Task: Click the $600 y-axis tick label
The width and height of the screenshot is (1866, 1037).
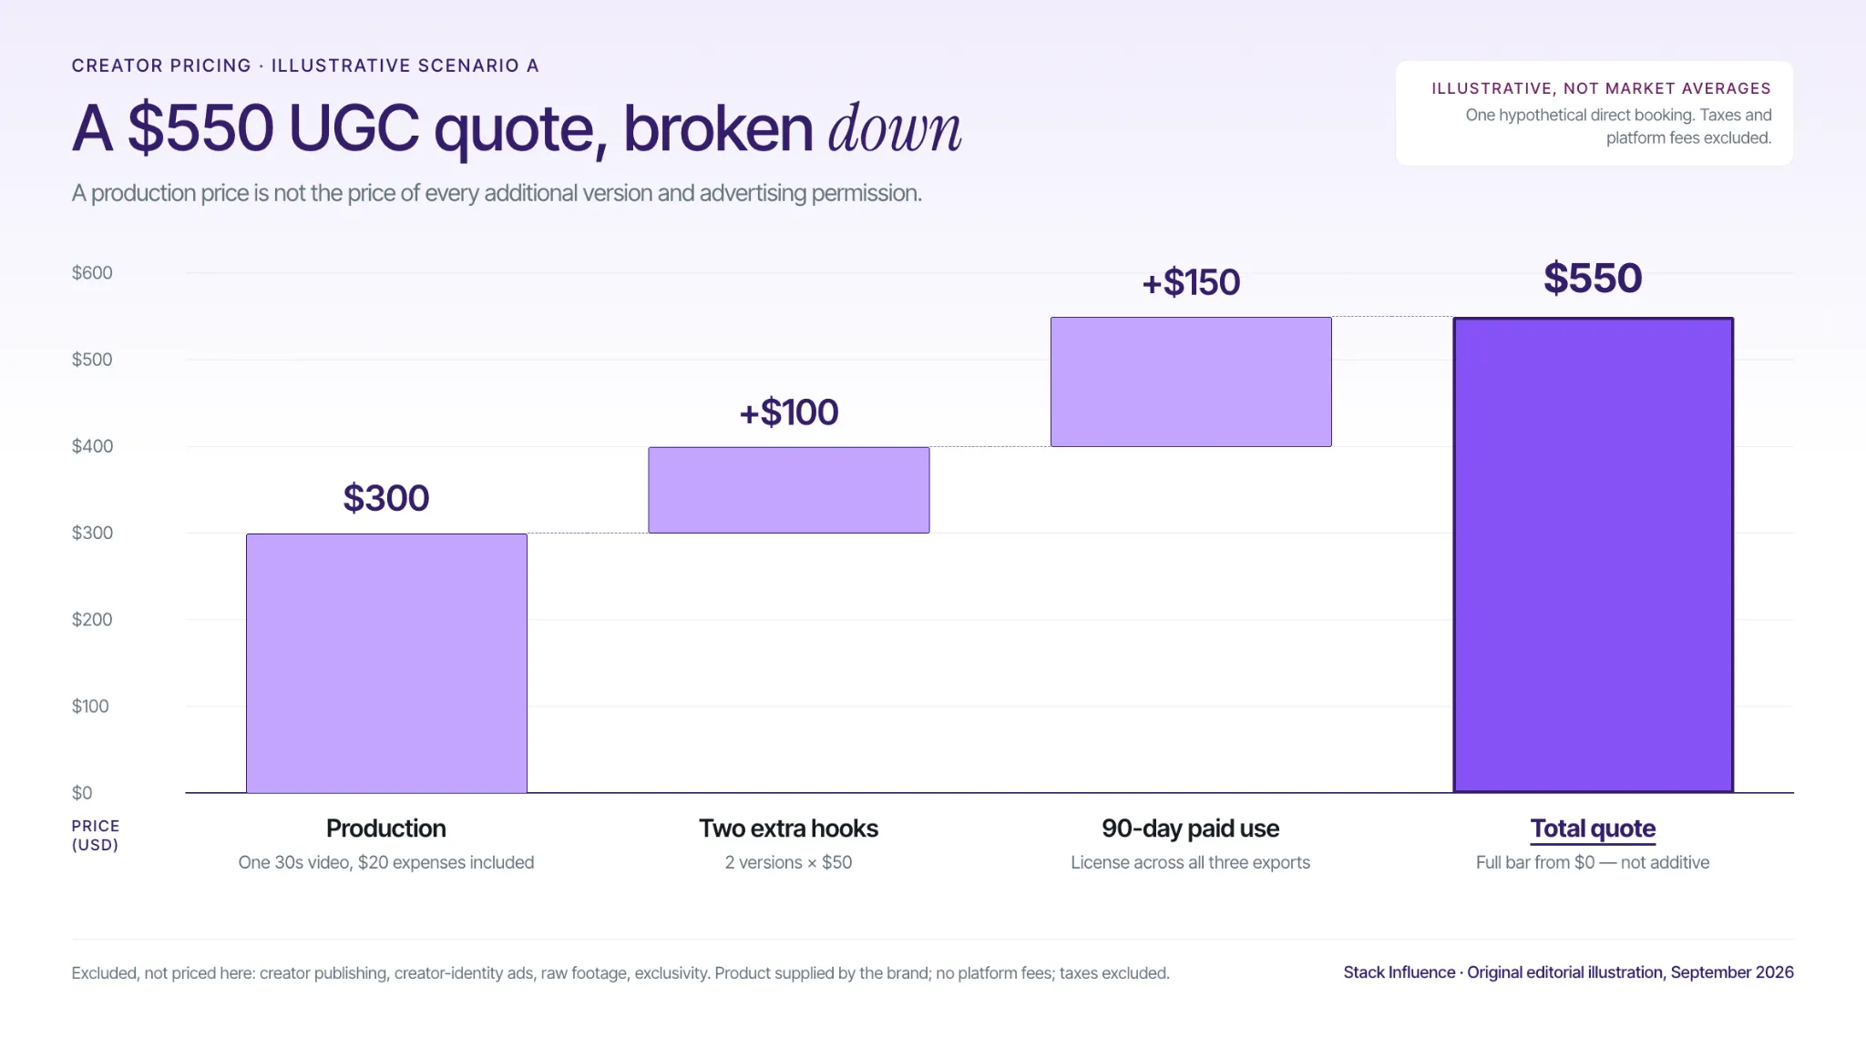Action: 92,273
